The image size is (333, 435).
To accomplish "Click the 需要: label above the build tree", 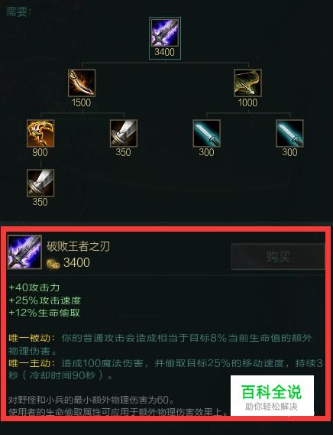I will (18, 12).
